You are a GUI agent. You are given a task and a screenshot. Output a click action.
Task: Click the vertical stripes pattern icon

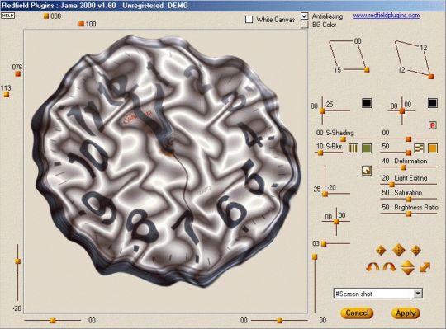[353, 148]
